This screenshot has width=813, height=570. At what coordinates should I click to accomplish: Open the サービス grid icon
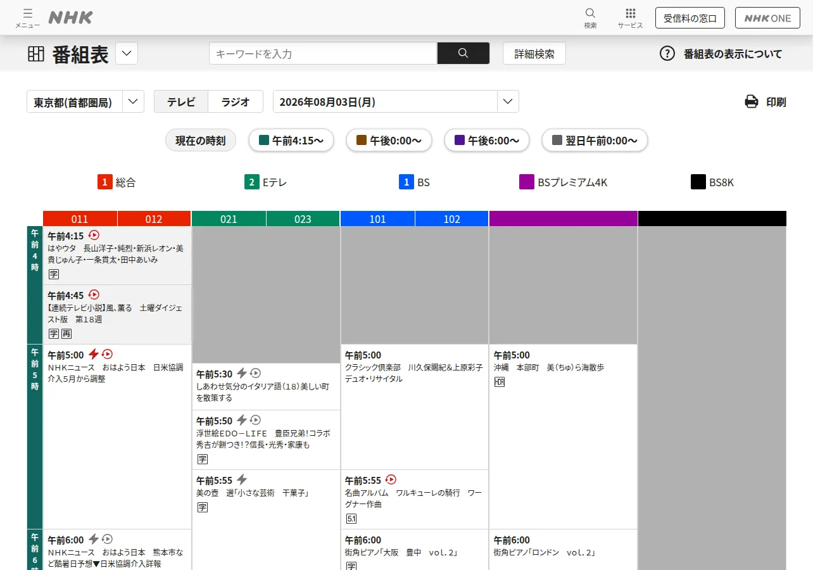click(x=630, y=18)
